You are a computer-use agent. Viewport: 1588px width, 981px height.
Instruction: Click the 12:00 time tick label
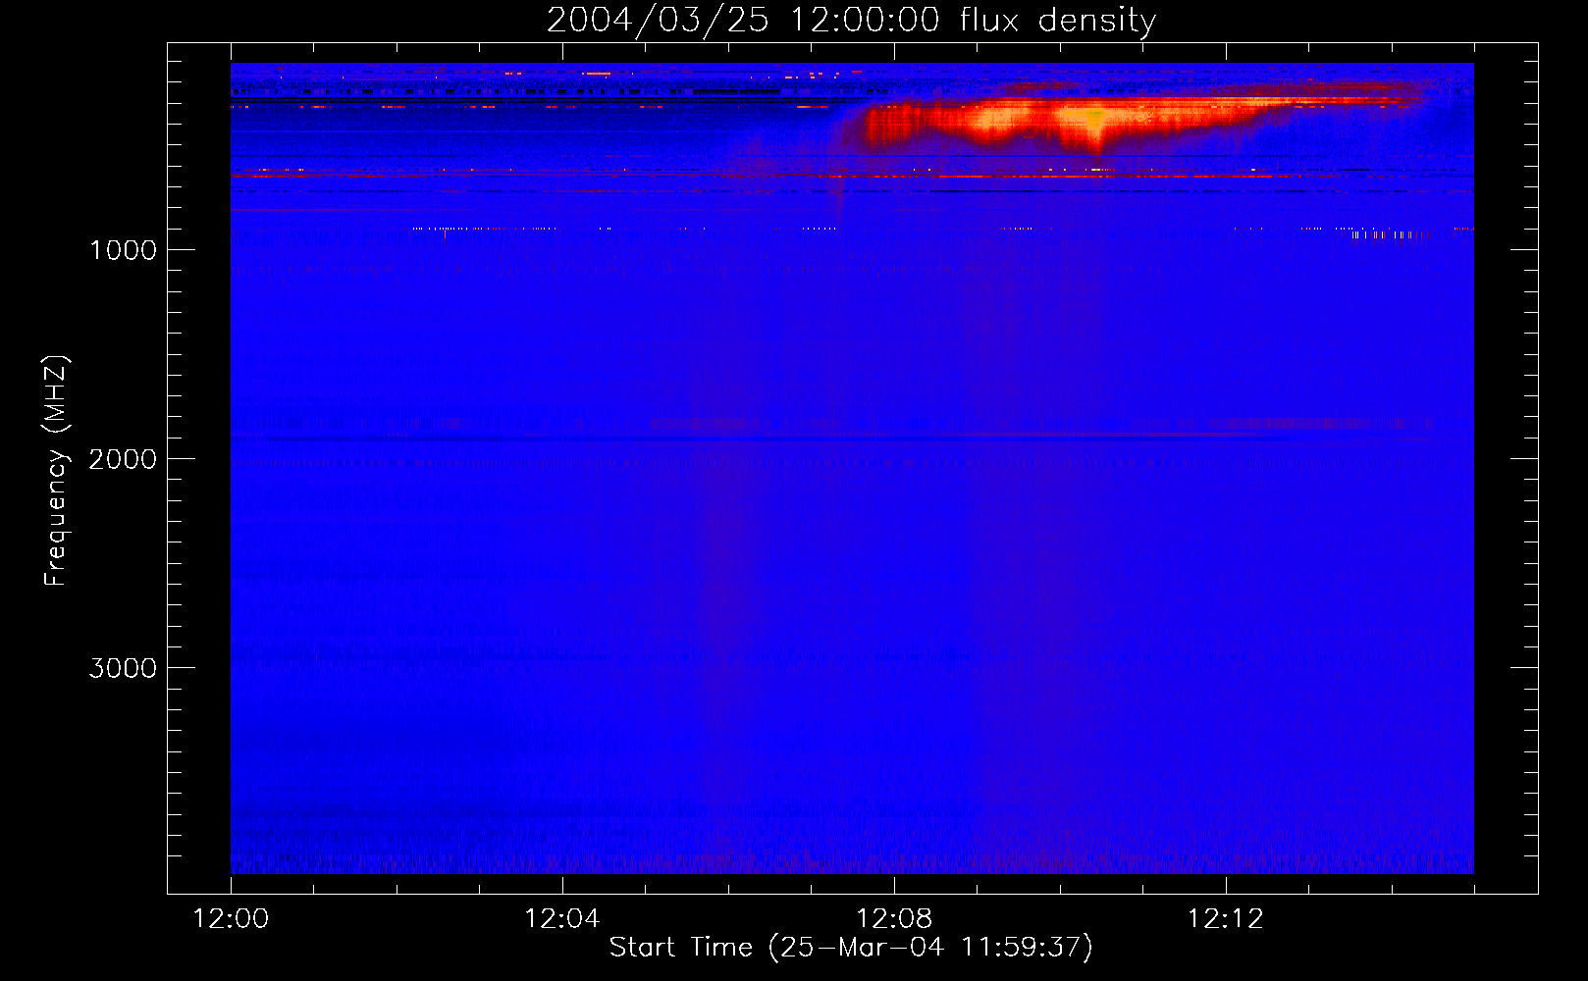[231, 919]
